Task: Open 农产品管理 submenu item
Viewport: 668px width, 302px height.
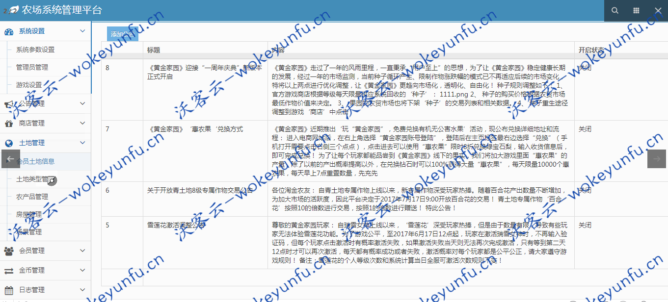Action: 32,197
